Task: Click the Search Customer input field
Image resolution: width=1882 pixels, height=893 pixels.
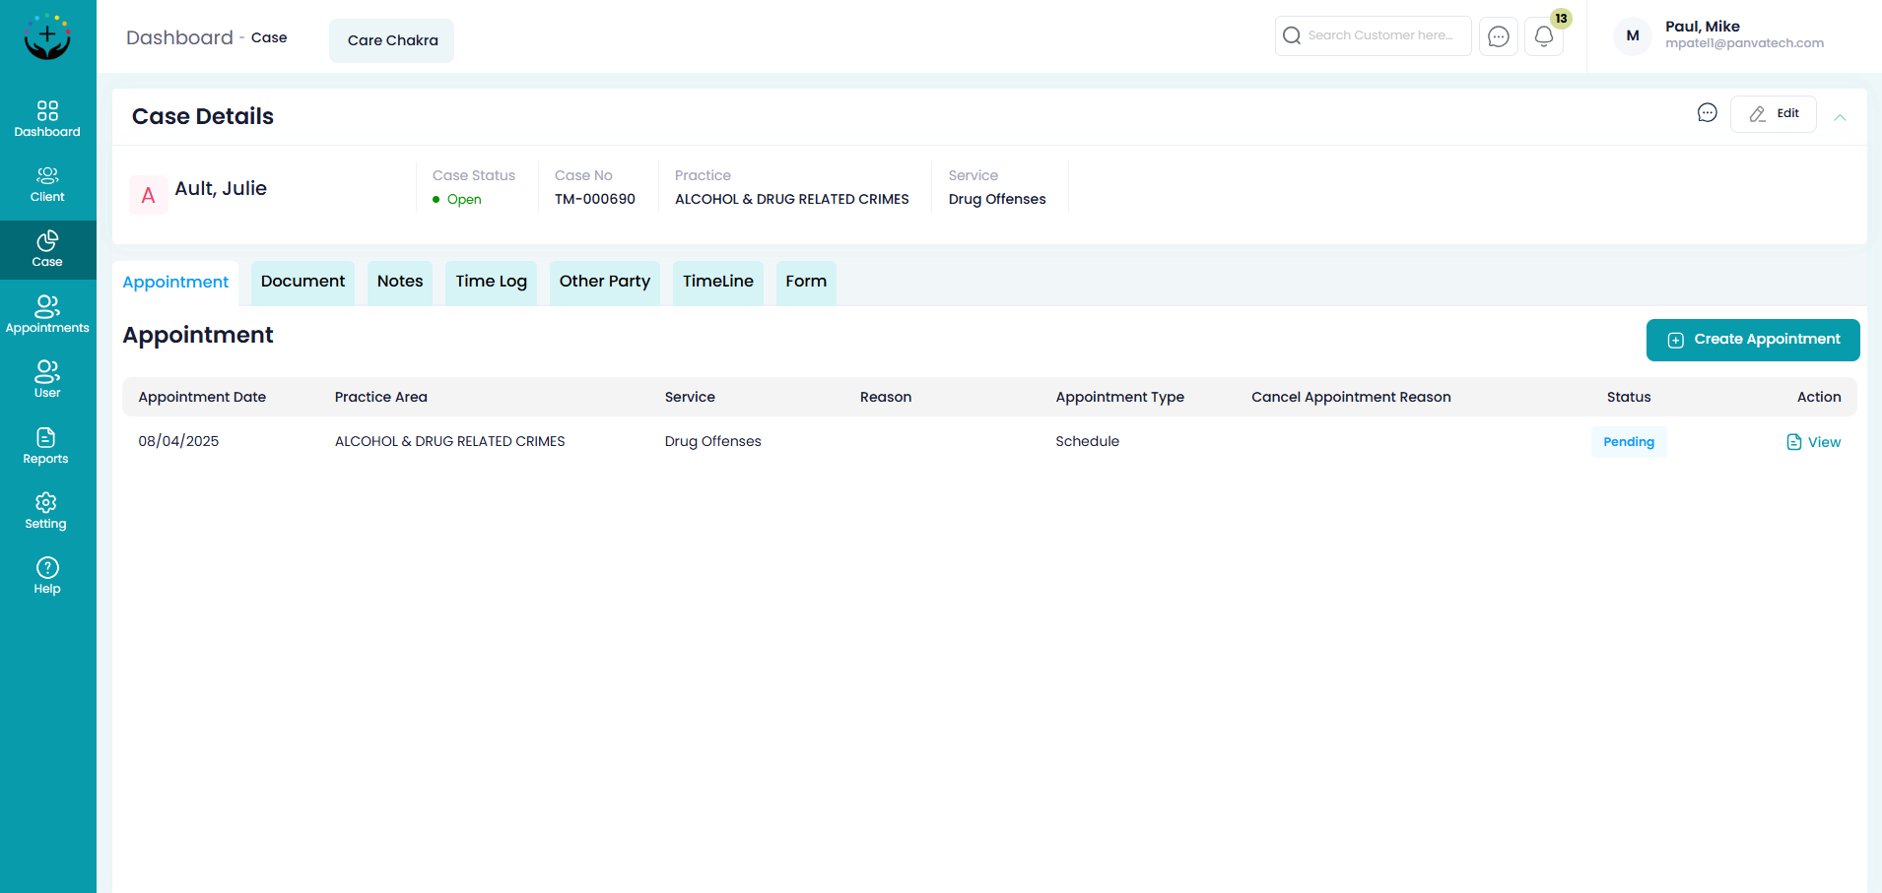Action: 1379,35
